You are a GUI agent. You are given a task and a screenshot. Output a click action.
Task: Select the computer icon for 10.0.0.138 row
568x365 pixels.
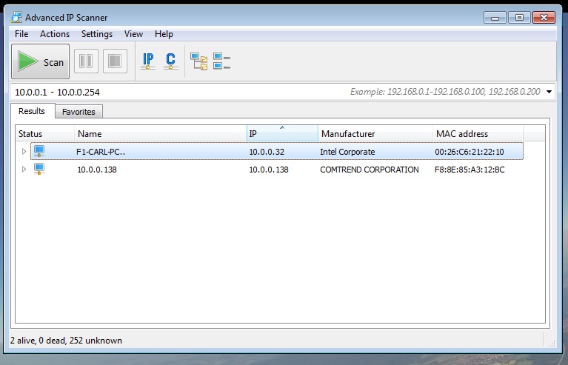pos(39,169)
